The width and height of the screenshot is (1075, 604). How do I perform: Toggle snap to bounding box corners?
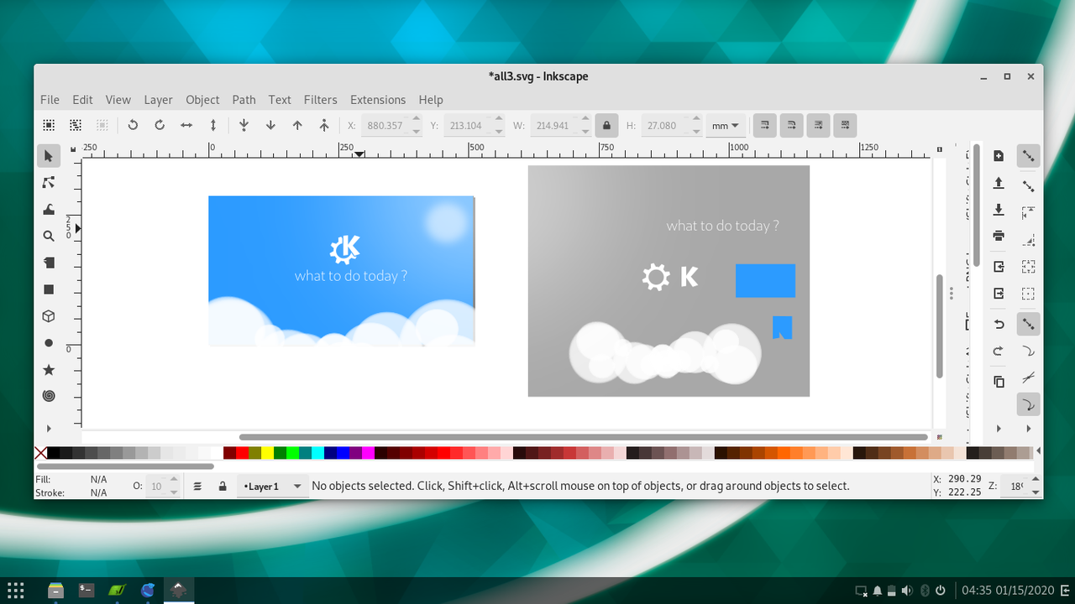(1028, 240)
